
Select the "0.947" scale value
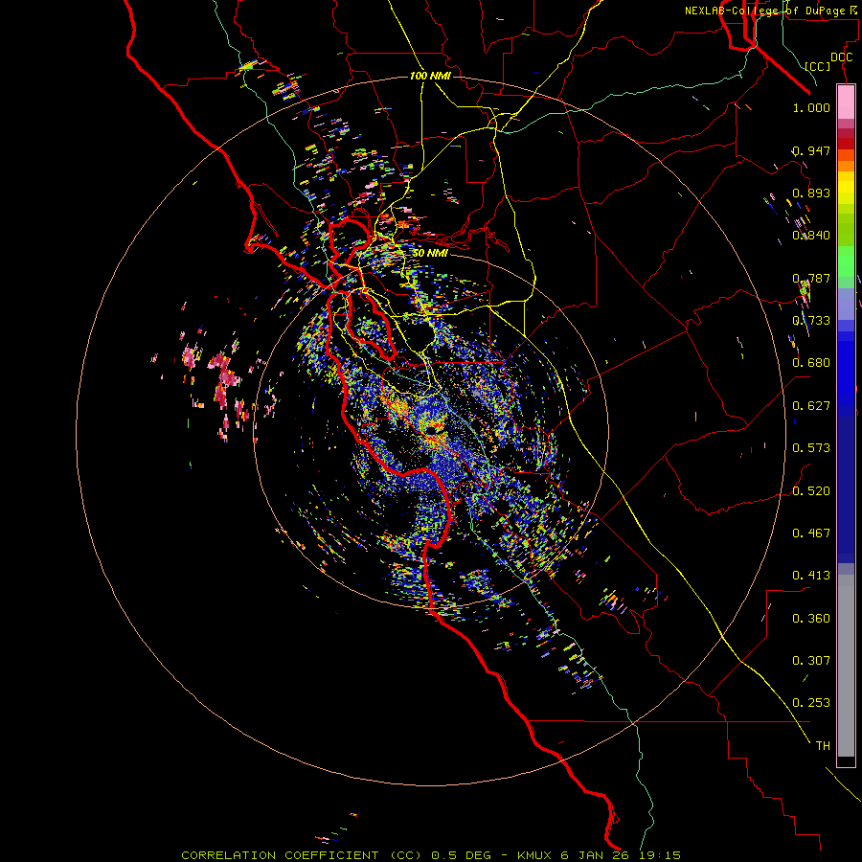click(x=811, y=150)
